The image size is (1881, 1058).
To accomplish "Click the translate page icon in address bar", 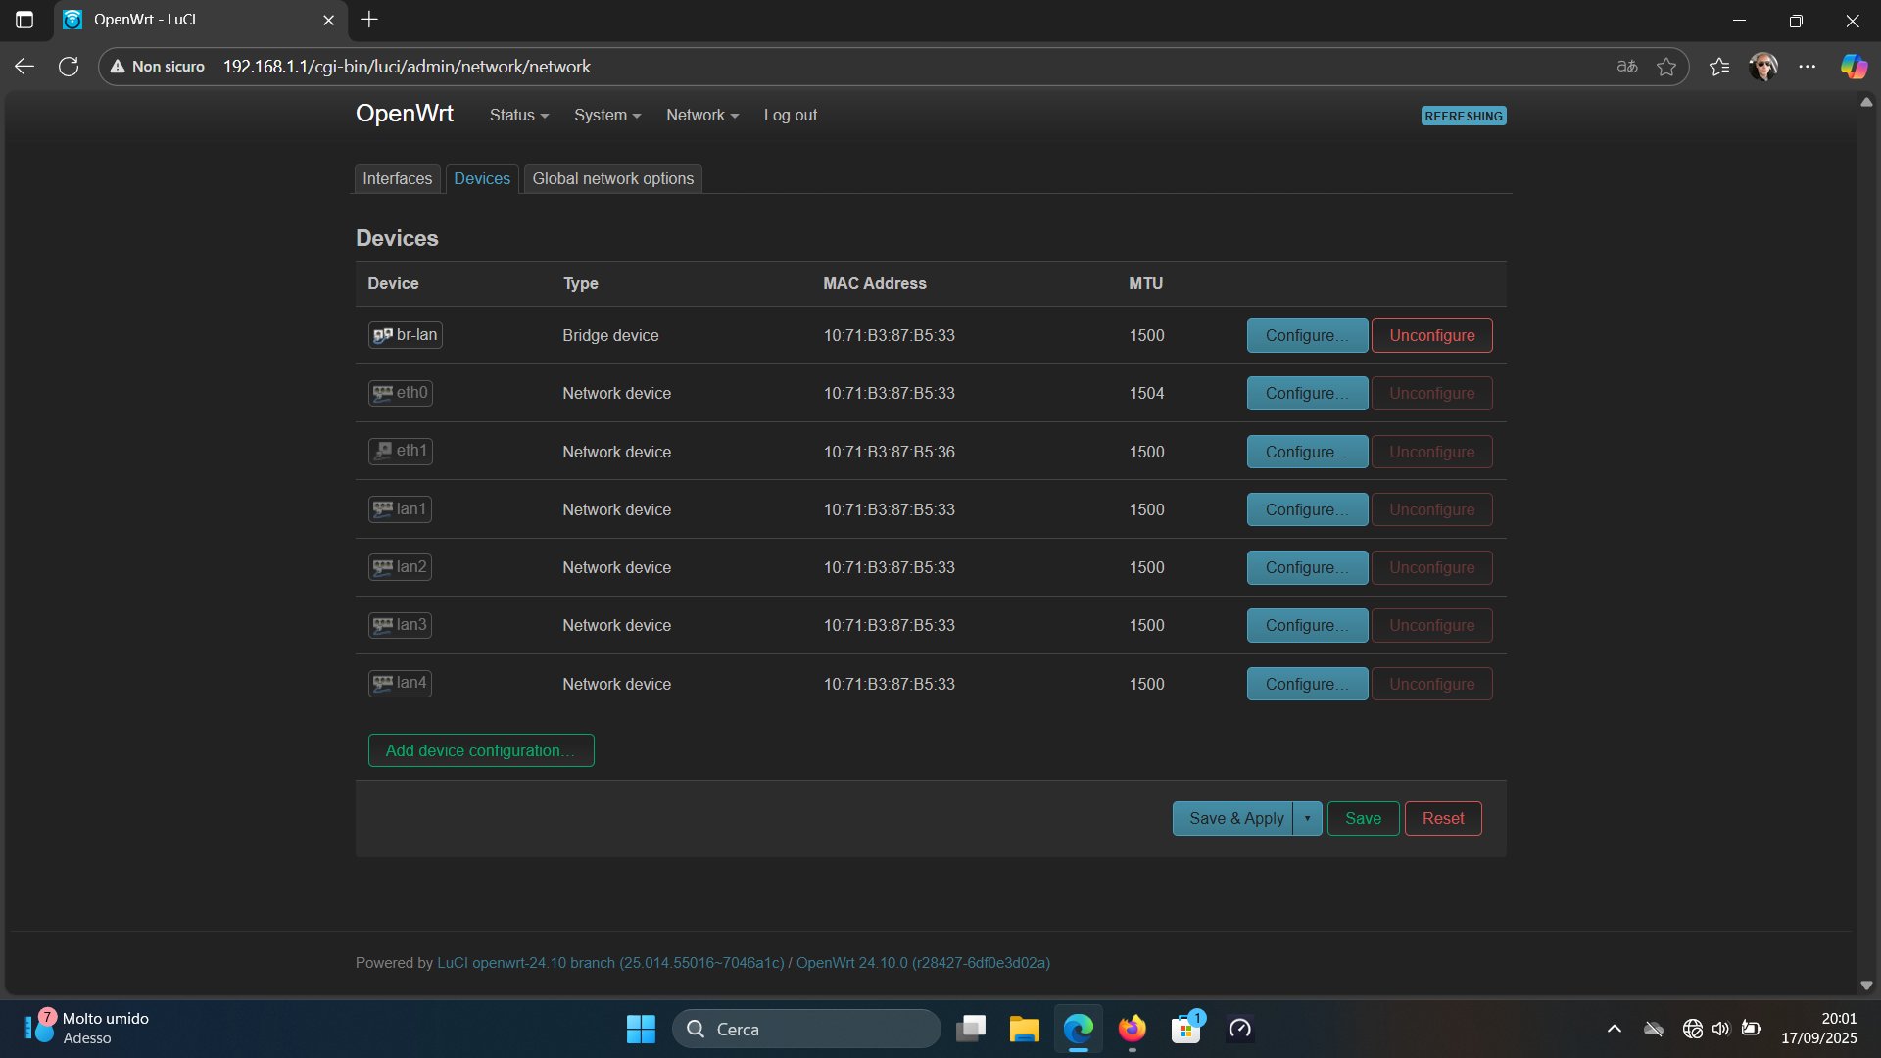I will point(1626,67).
